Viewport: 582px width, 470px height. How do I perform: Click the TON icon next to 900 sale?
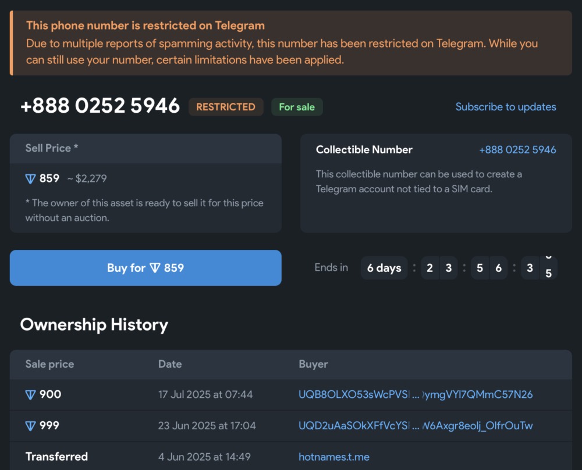(31, 395)
